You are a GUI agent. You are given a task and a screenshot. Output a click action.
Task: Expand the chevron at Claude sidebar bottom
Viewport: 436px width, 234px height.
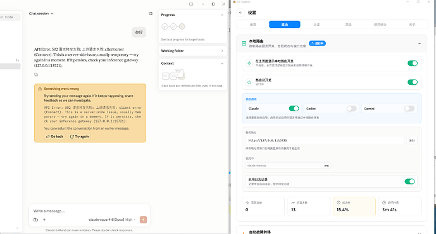pos(17,228)
